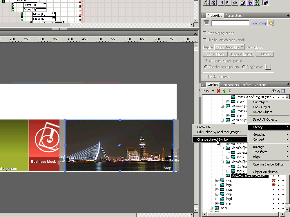Click the hidden-eye marker on img5 row
The image size is (290, 217).
(273, 180)
